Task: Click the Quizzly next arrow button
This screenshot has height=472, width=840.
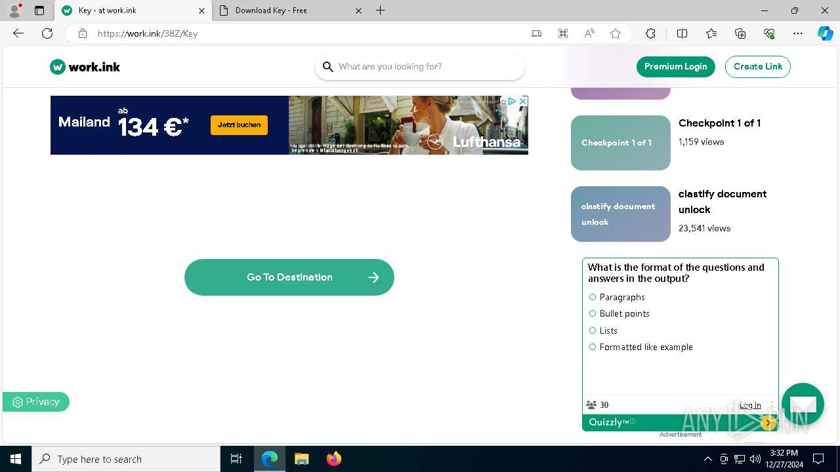Action: 768,423
